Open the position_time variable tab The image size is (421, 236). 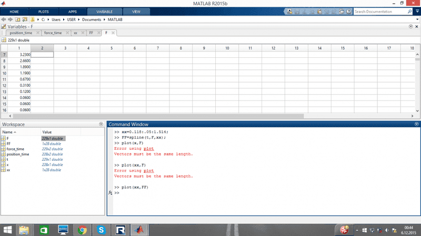[21, 33]
